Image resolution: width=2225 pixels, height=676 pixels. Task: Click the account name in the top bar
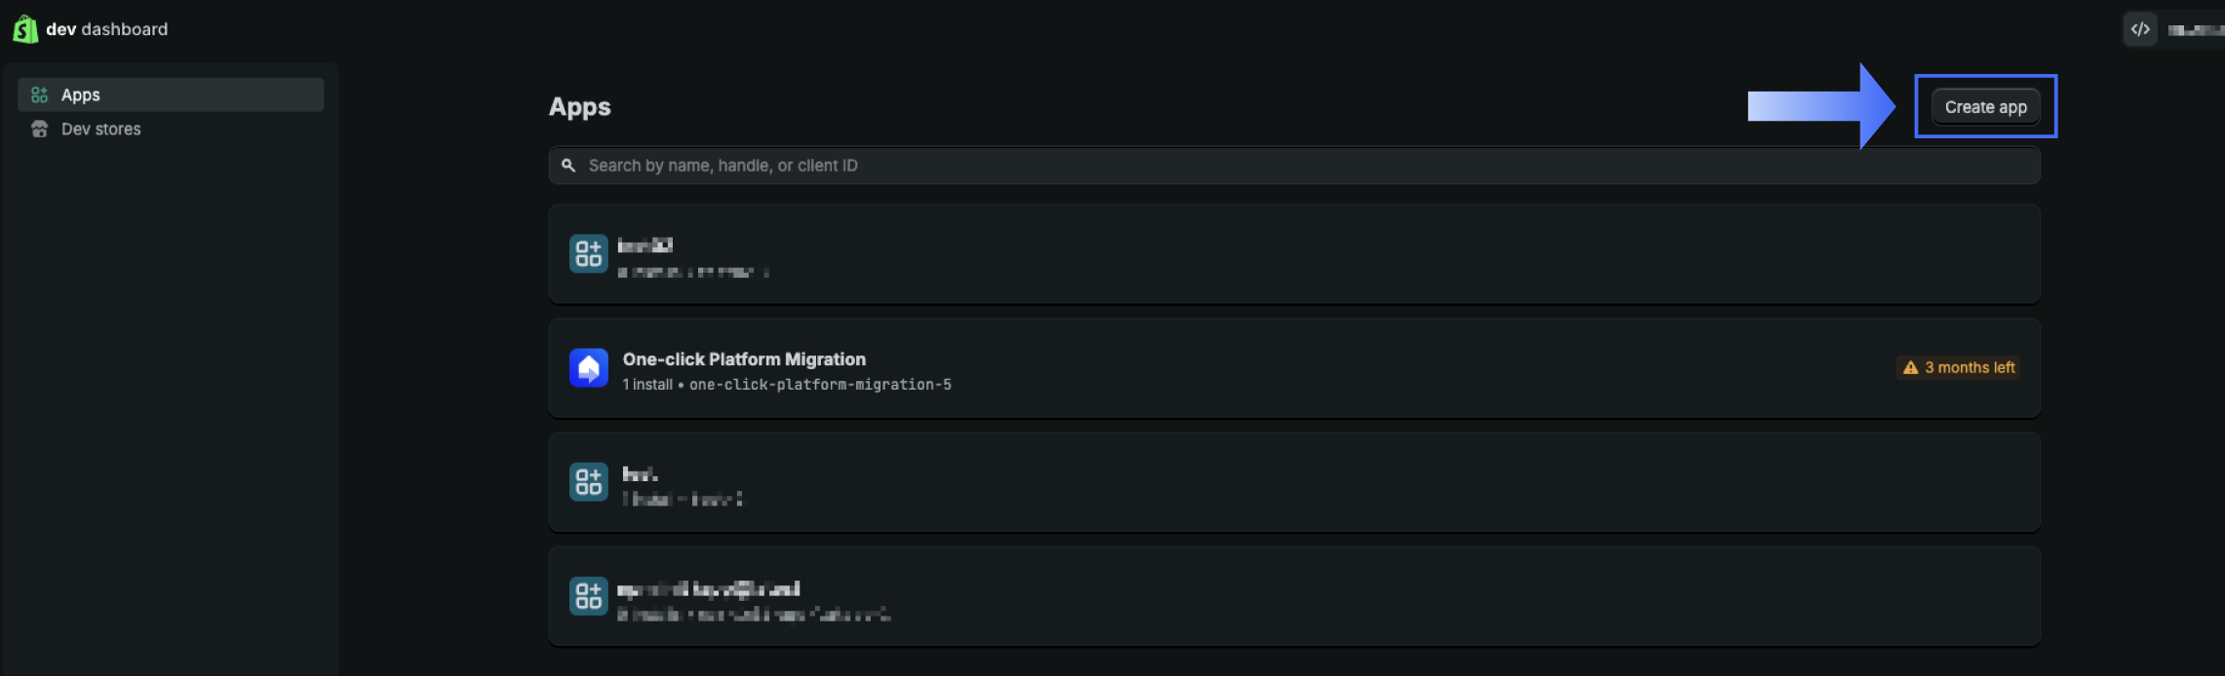(2193, 28)
